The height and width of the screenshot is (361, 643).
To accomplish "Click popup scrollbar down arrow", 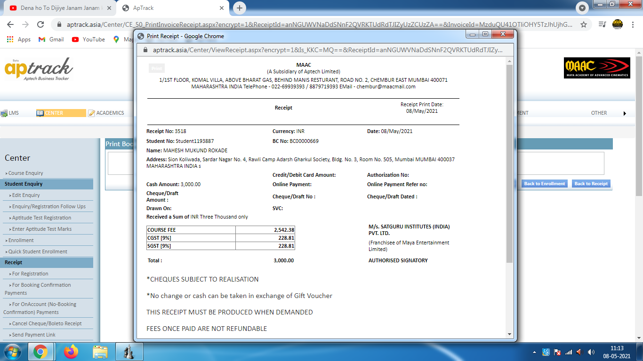I will coord(509,334).
